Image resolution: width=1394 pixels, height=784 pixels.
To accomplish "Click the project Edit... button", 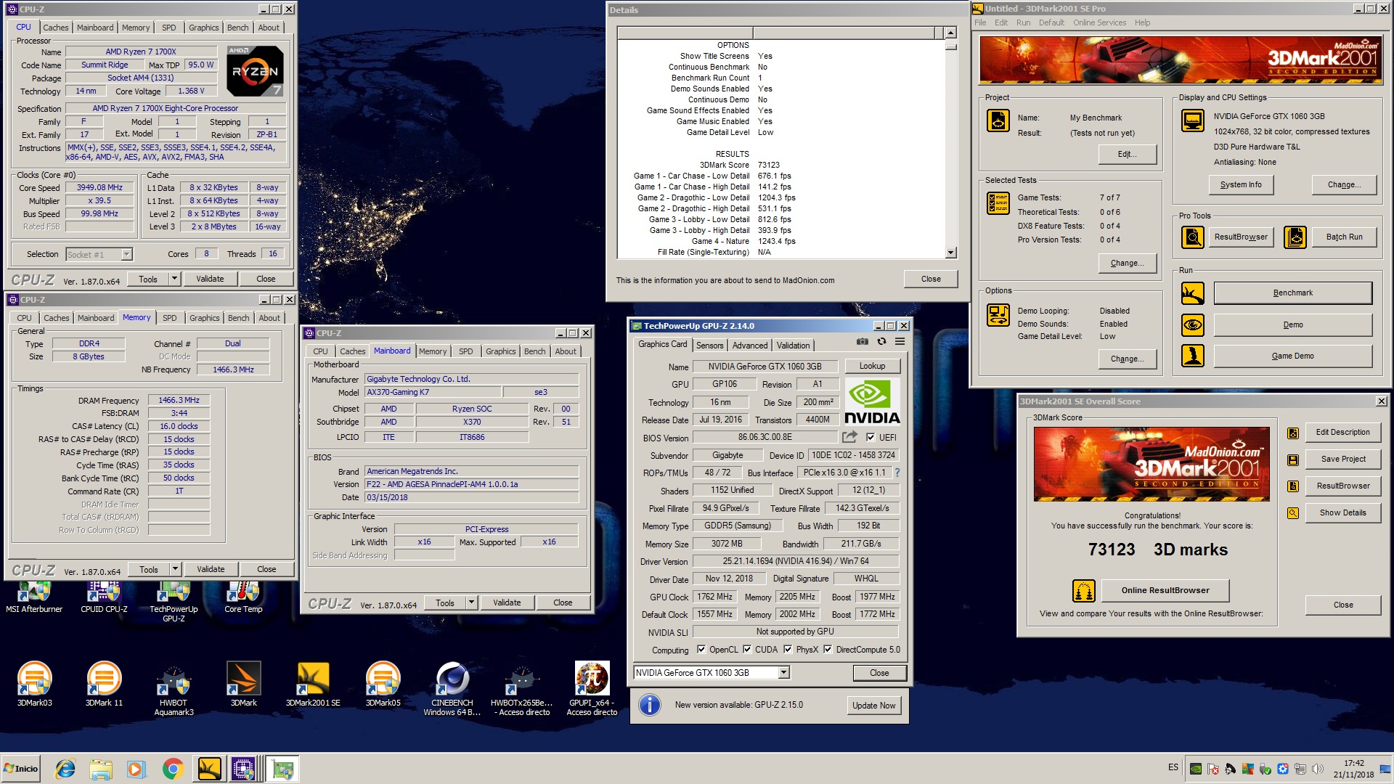I will (x=1127, y=154).
